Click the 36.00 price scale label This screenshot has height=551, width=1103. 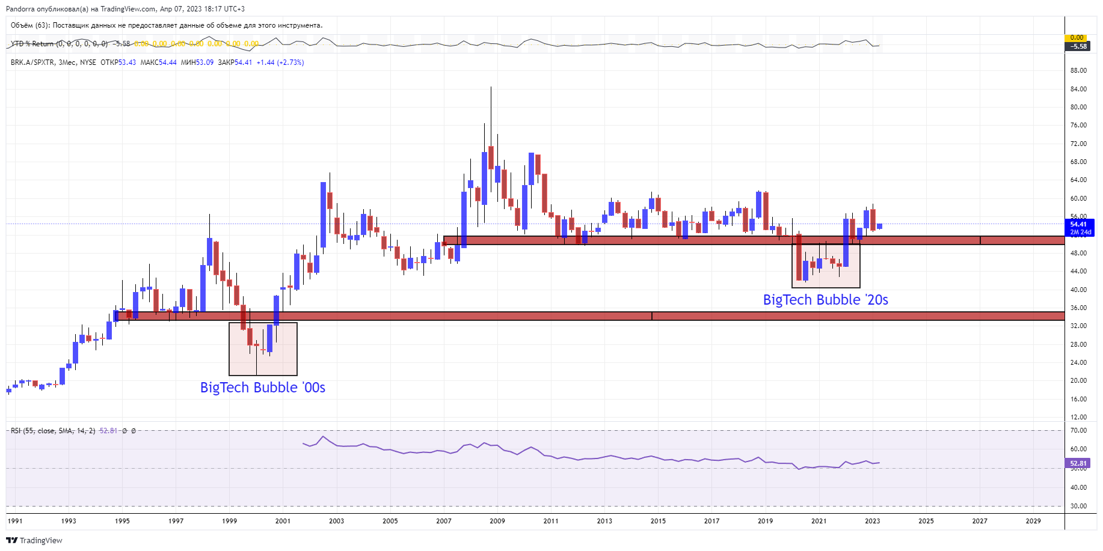point(1078,308)
